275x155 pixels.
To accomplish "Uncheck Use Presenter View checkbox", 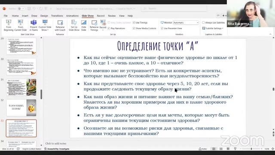I will pyautogui.click(x=162, y=28).
